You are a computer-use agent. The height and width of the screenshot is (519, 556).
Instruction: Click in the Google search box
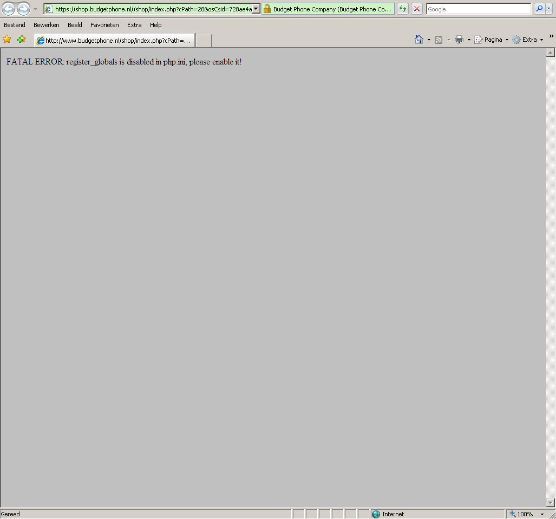478,9
